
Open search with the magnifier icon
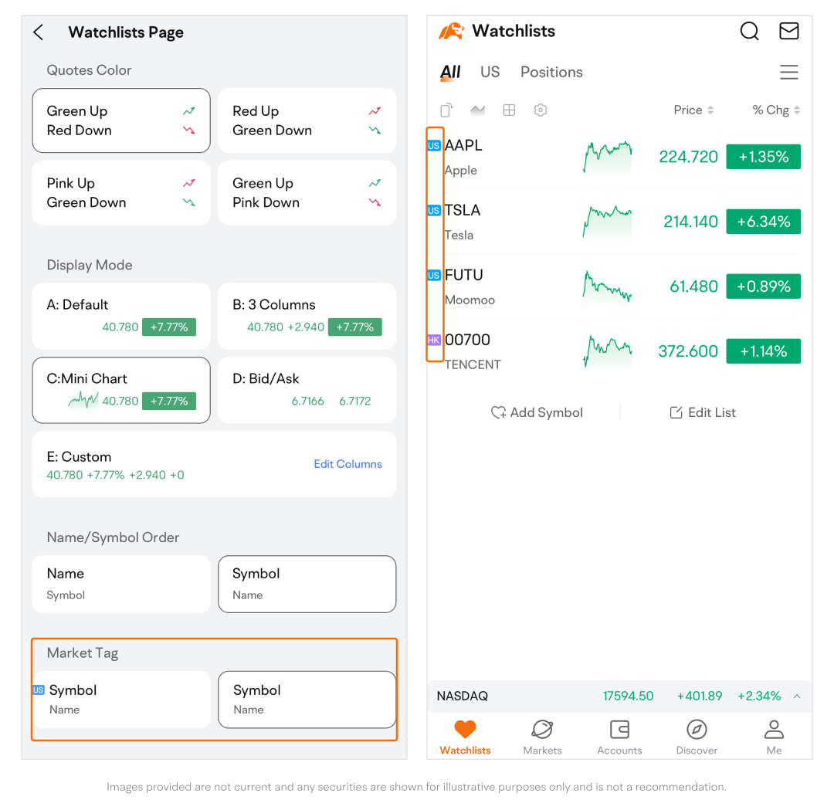[749, 31]
